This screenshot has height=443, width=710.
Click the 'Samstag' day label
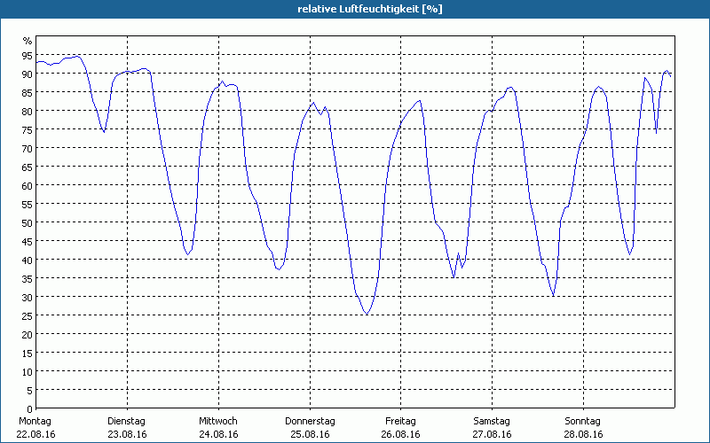click(x=492, y=421)
